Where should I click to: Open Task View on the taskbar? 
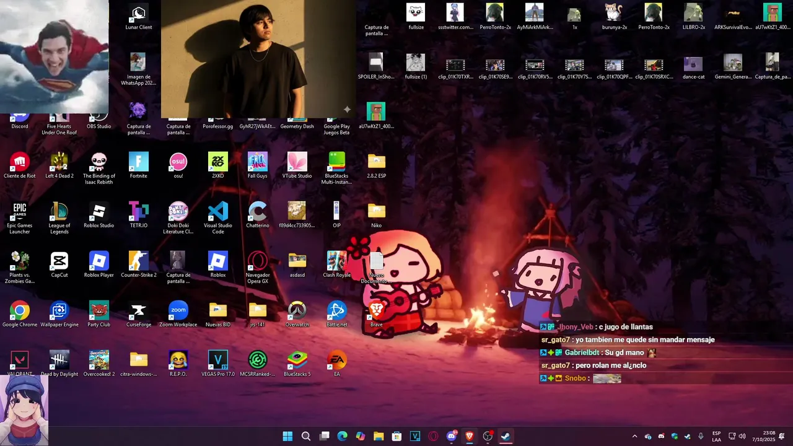point(324,436)
